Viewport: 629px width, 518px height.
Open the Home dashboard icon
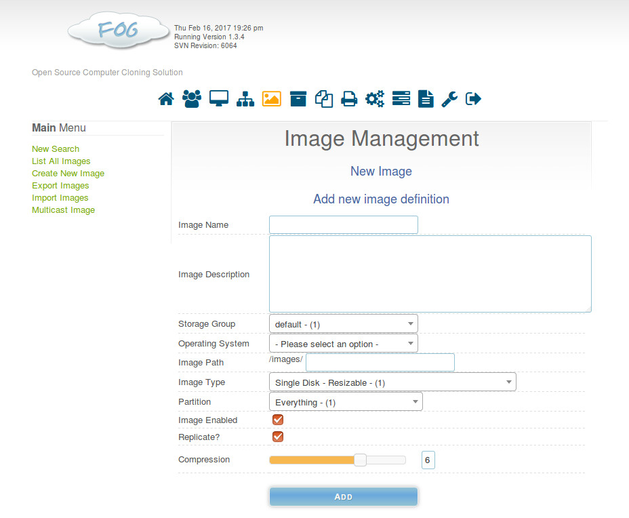coord(166,99)
